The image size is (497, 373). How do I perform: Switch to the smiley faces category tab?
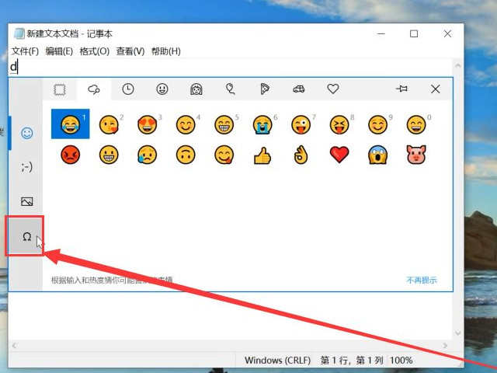click(162, 89)
